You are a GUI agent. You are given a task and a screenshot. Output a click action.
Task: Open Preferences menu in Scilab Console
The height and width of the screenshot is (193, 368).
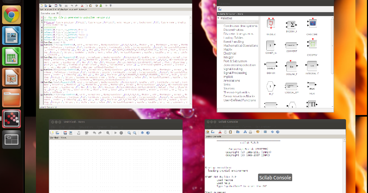tap(231, 127)
